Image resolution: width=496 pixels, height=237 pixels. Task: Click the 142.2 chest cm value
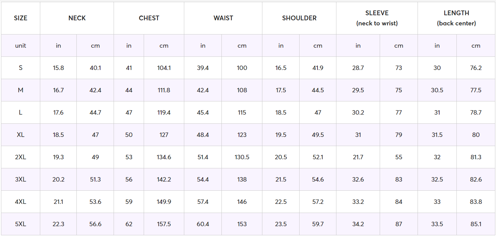tap(164, 180)
